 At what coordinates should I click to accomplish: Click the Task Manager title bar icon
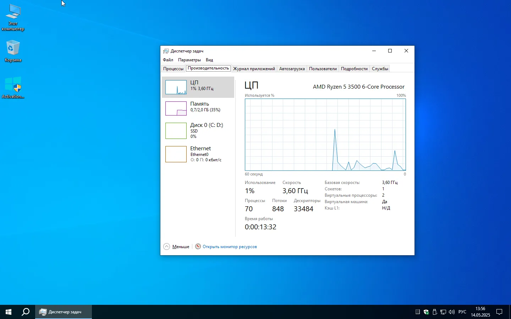point(166,51)
